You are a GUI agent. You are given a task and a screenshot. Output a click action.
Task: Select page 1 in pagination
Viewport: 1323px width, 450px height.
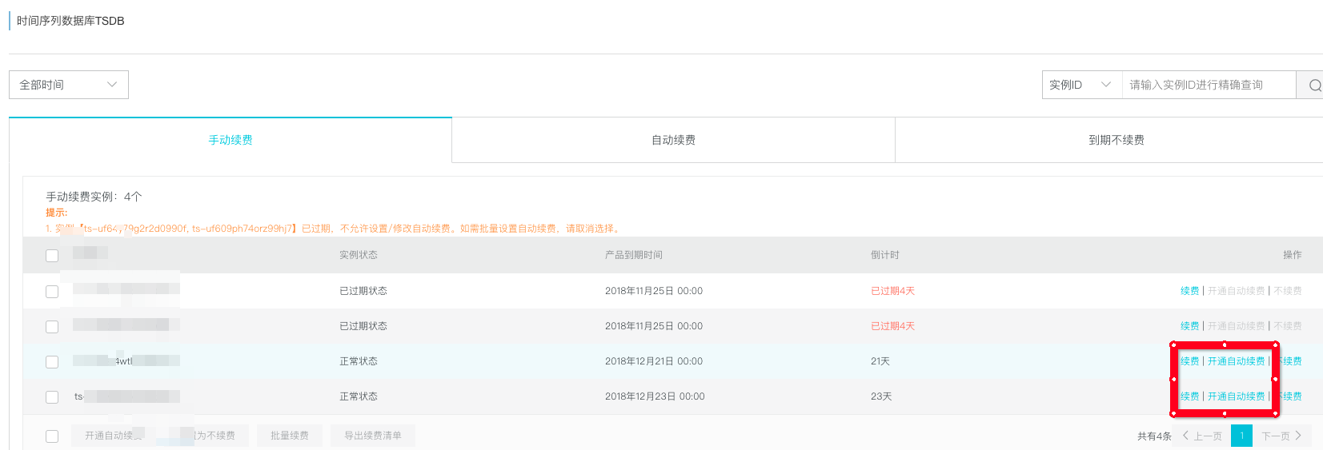click(1241, 436)
